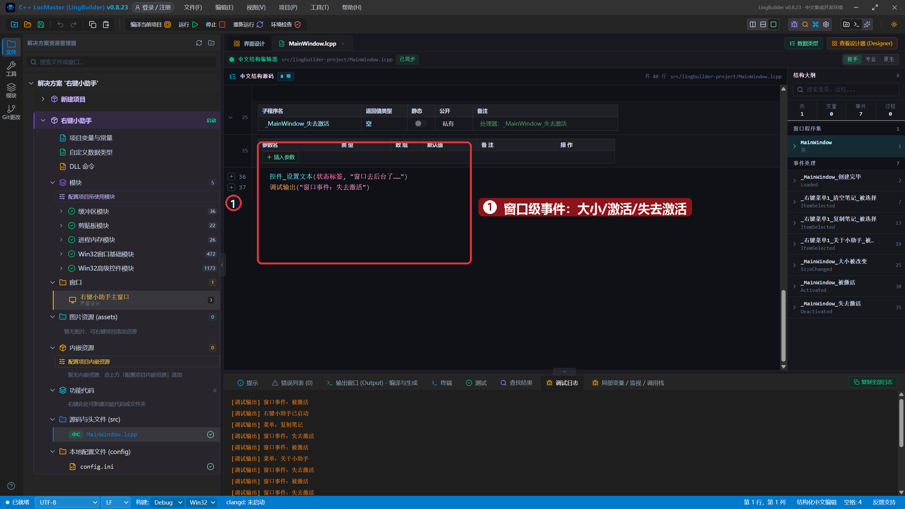Image resolution: width=905 pixels, height=509 pixels.
Task: Open settings via the gear icon
Action: tap(826, 25)
